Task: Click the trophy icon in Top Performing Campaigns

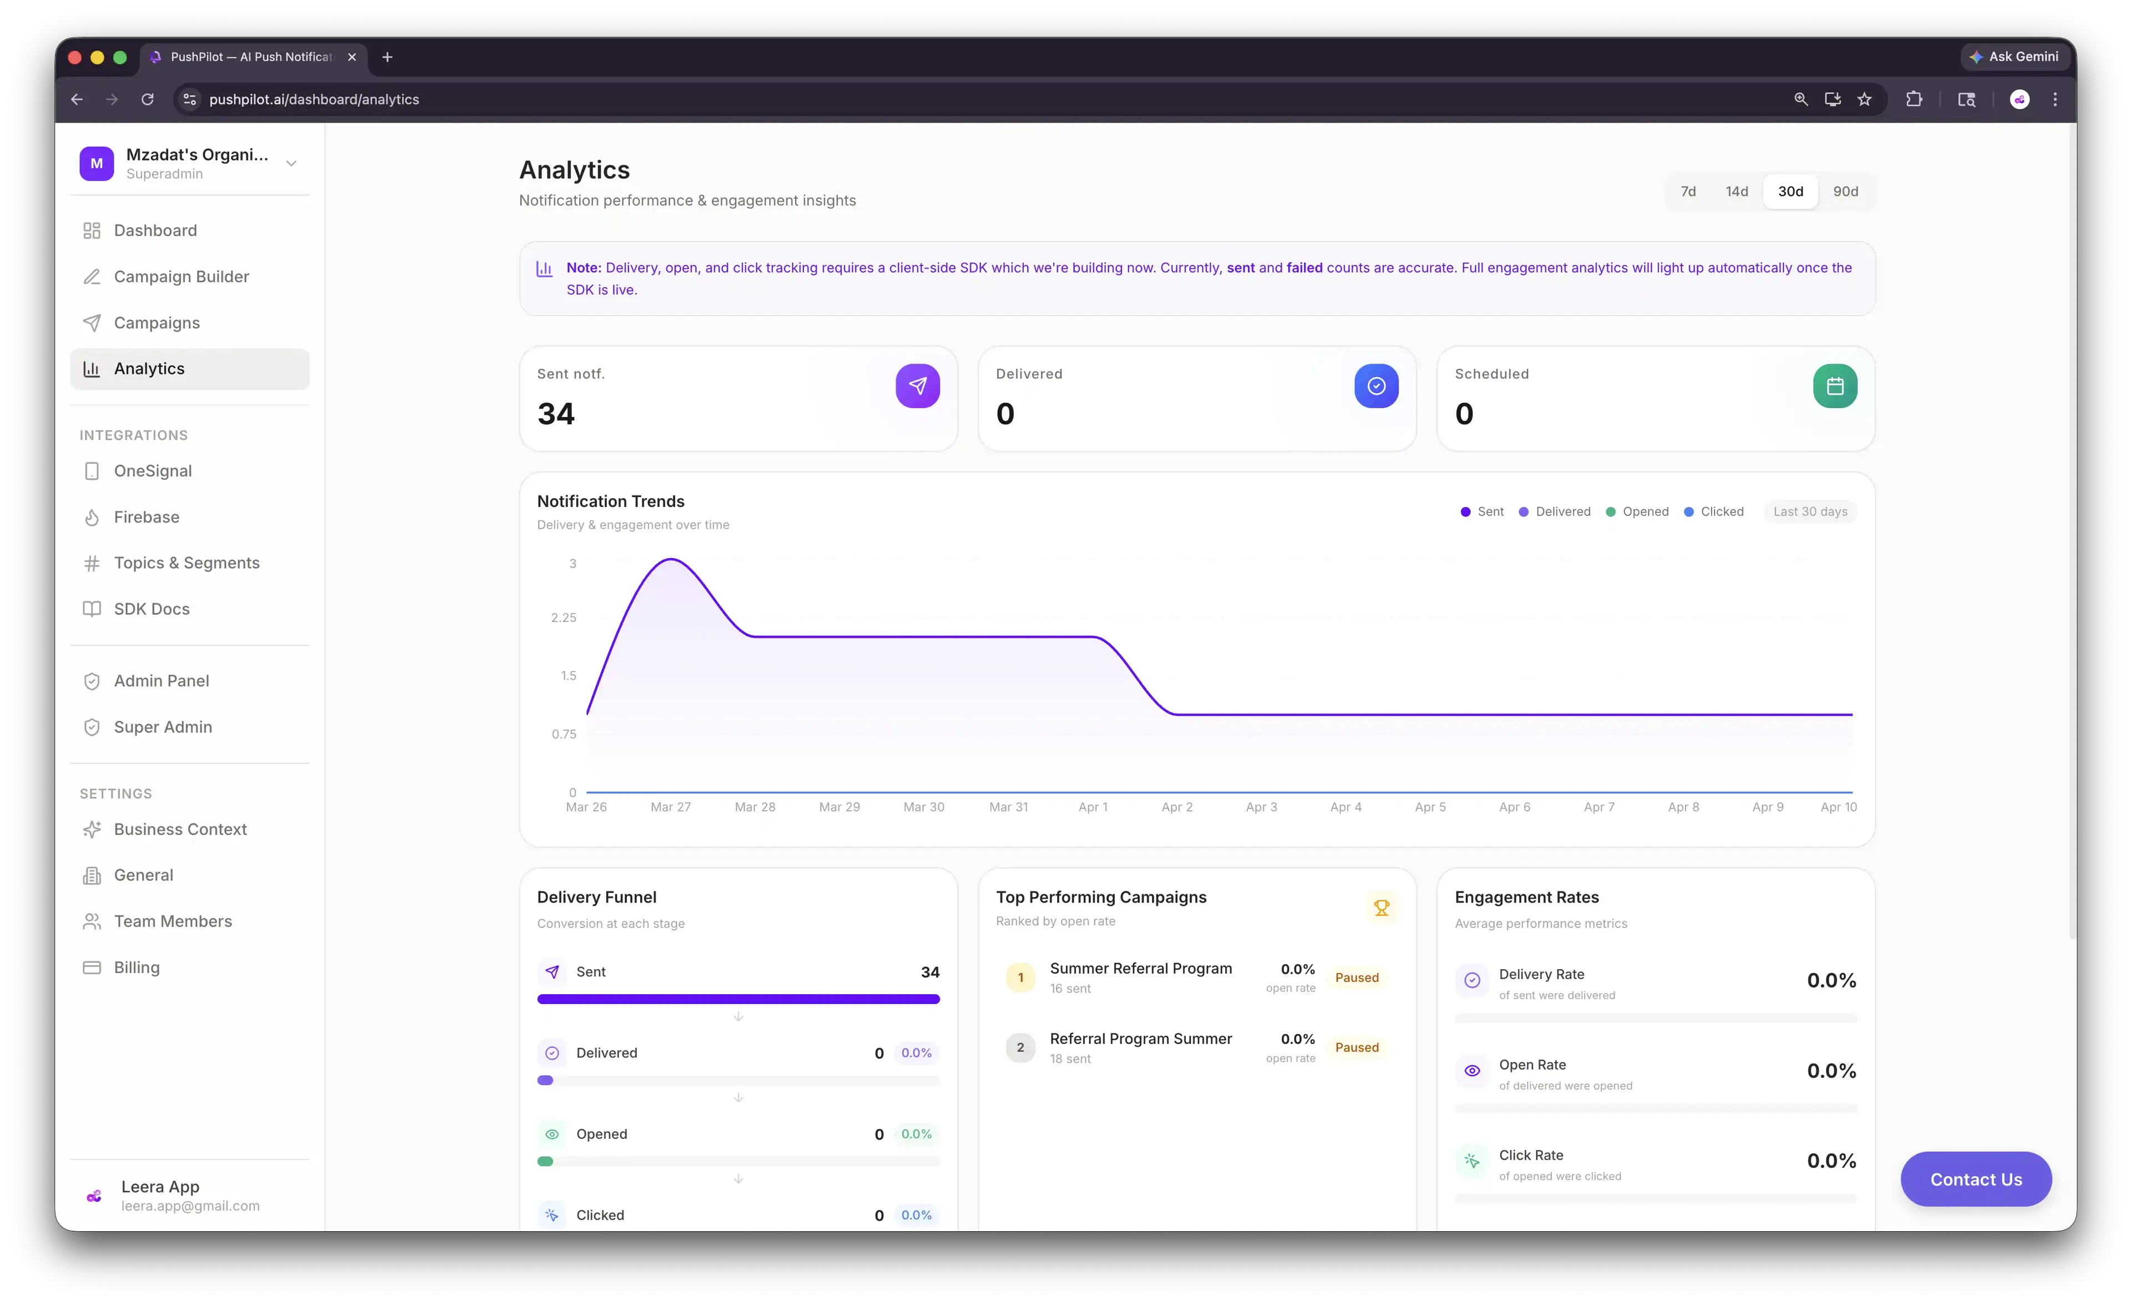Action: (1381, 907)
